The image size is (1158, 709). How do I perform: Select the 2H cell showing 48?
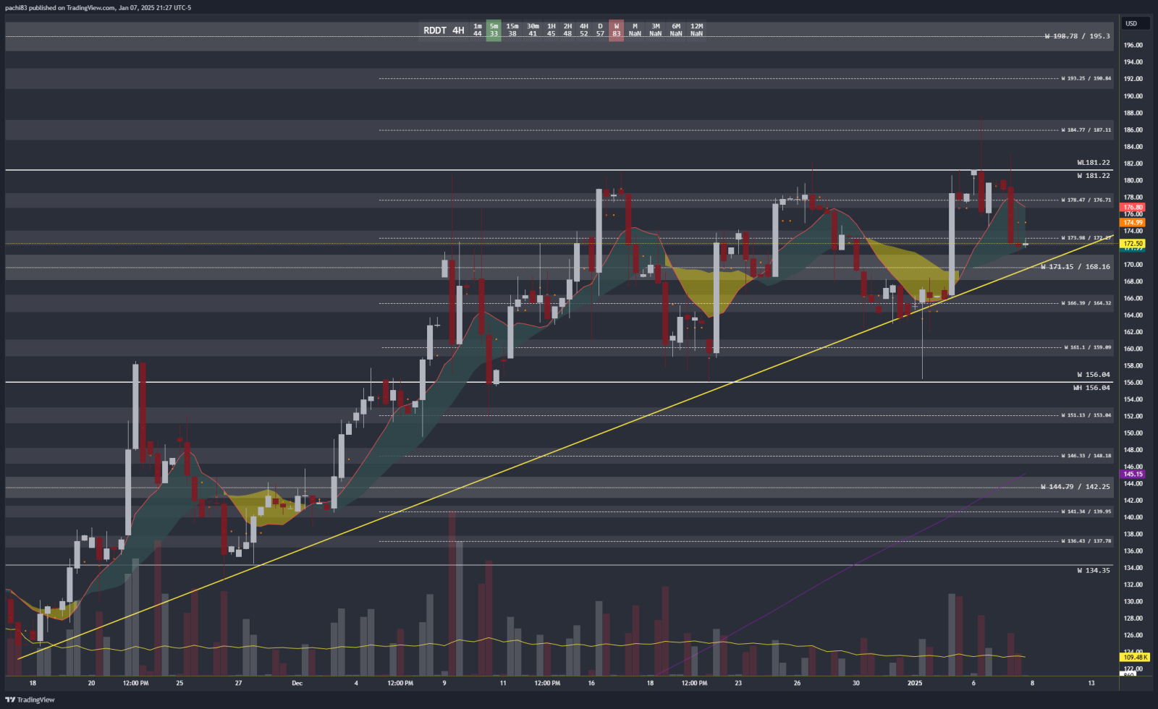click(567, 30)
